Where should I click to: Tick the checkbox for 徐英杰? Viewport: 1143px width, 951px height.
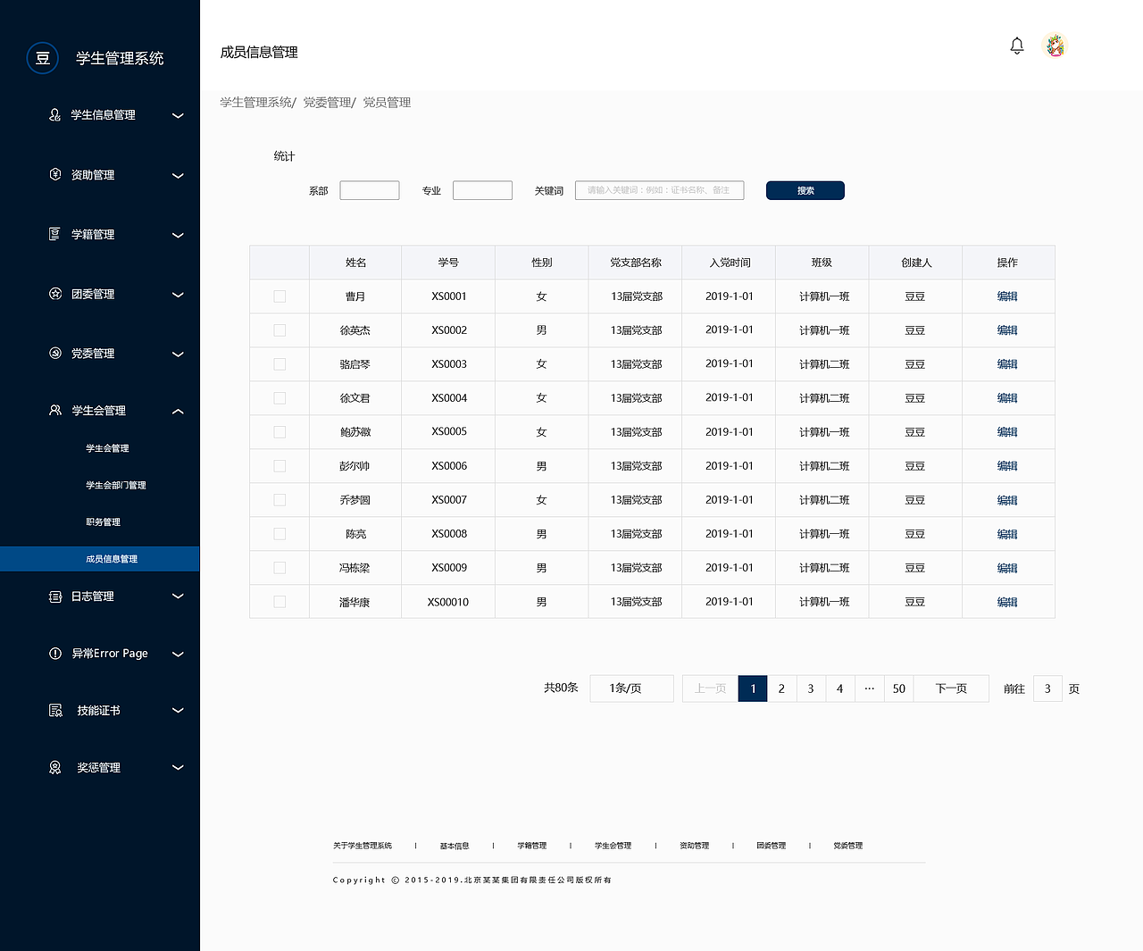click(x=279, y=330)
